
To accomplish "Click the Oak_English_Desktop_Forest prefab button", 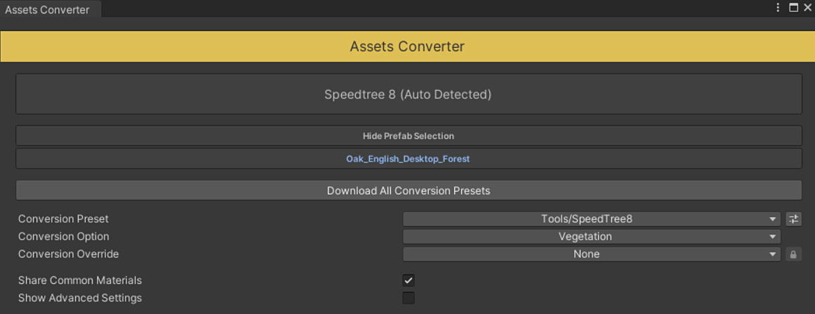I will [409, 159].
